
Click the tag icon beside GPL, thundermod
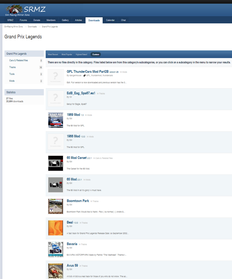(x=85, y=75)
